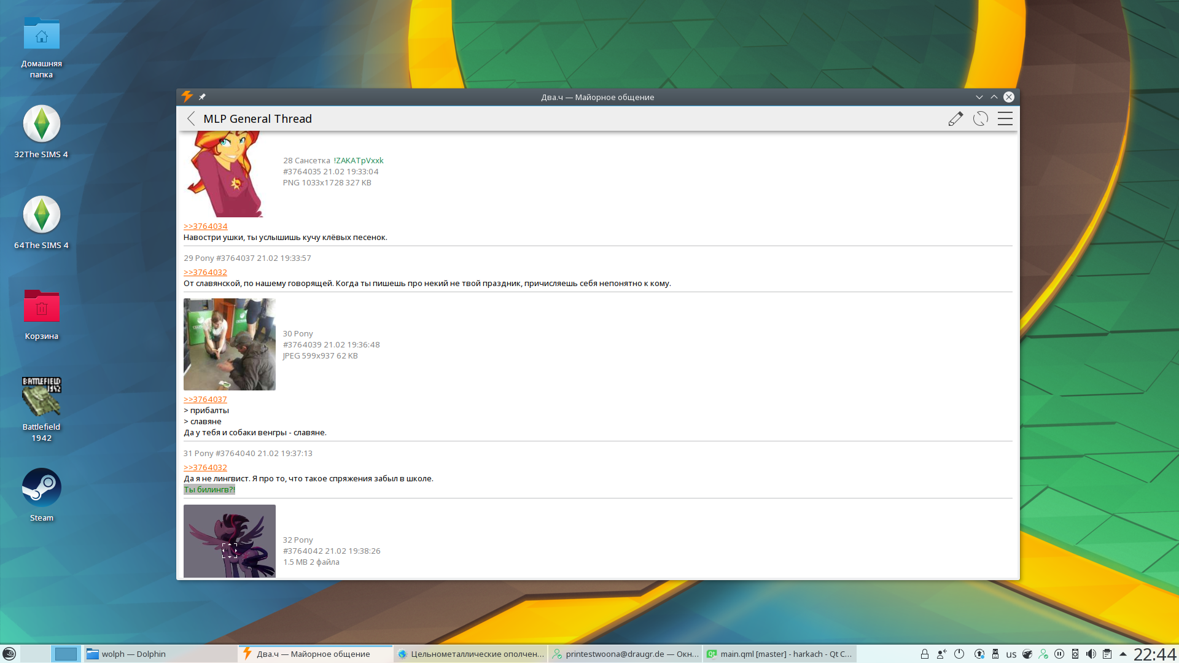The height and width of the screenshot is (663, 1179).
Task: Expand hidden system tray icons arrow
Action: pyautogui.click(x=1123, y=654)
